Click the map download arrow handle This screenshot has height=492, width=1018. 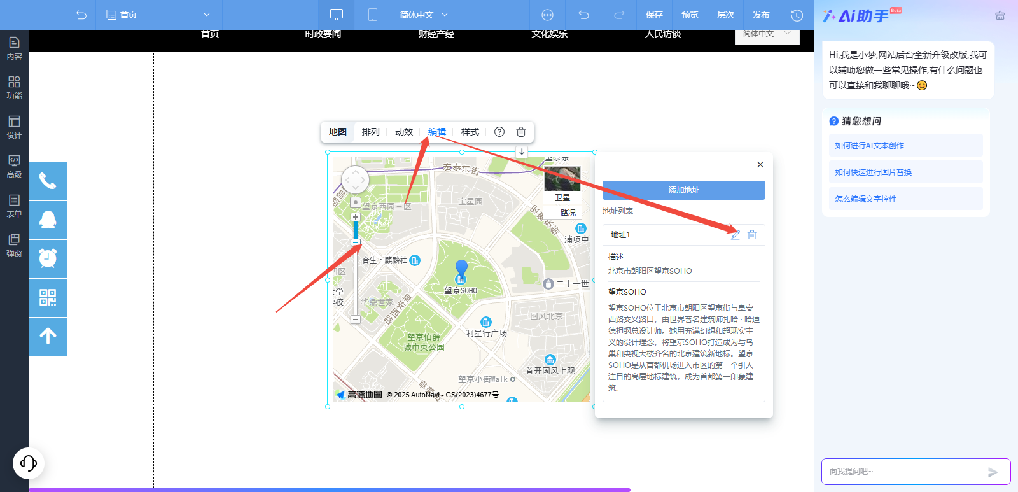522,152
